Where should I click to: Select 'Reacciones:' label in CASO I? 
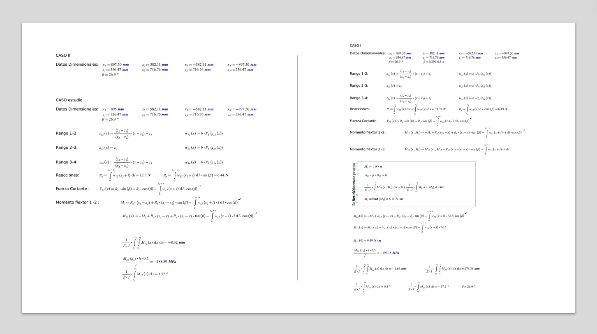click(x=360, y=109)
